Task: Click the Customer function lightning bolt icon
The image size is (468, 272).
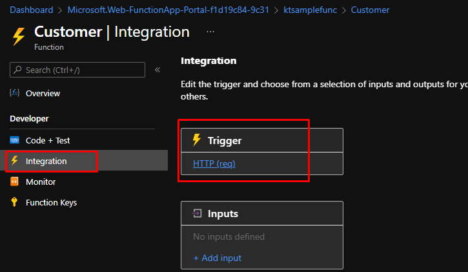Action: 18,36
